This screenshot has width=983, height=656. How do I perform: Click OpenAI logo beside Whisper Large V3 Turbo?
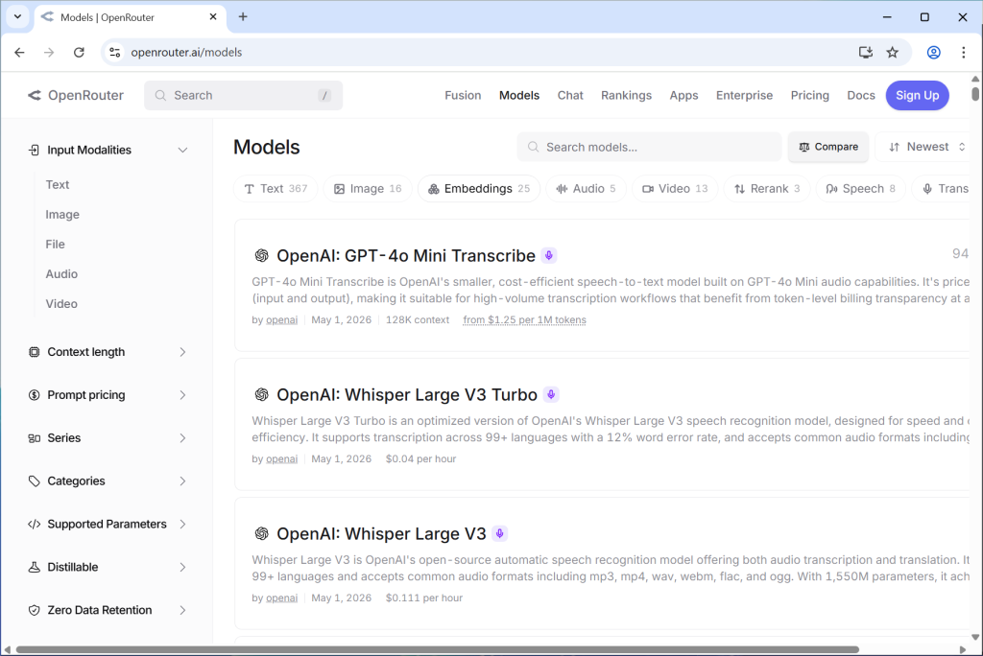261,395
